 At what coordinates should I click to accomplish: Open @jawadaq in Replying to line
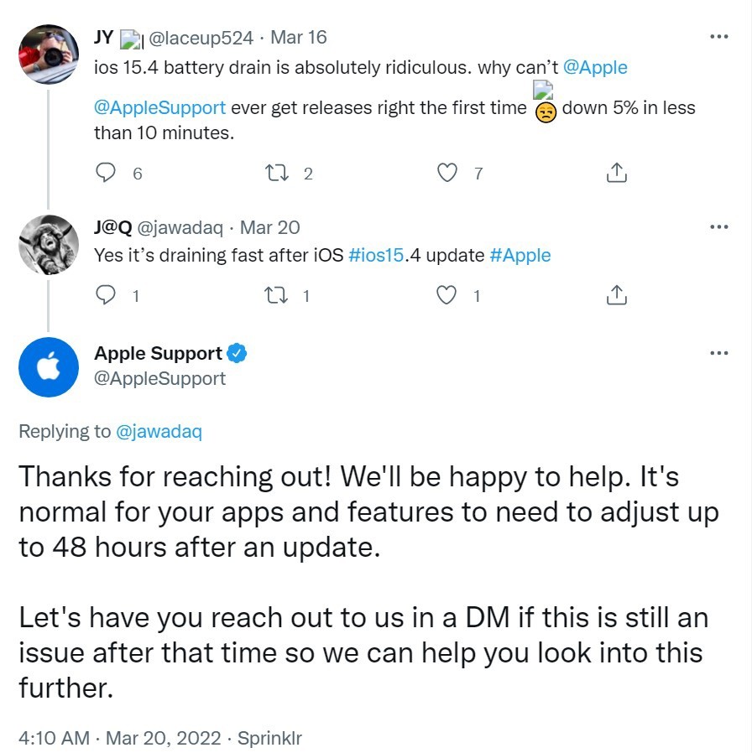pos(159,431)
